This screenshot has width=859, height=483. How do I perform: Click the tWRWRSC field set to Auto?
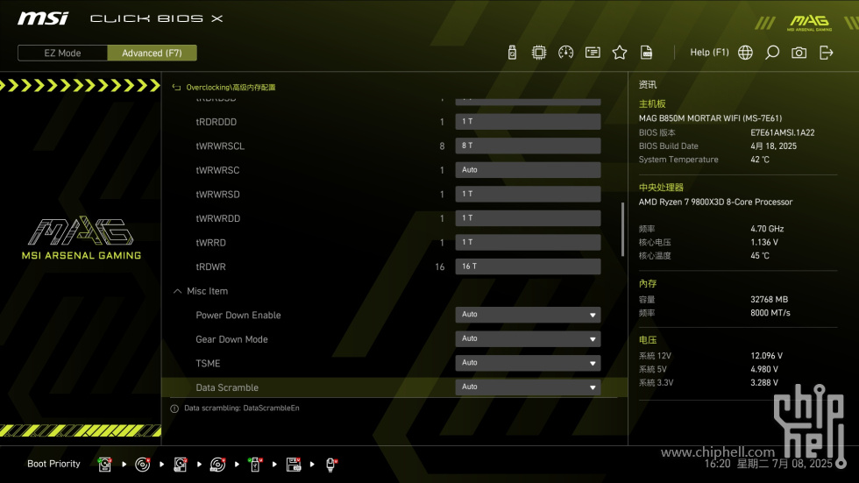click(528, 170)
